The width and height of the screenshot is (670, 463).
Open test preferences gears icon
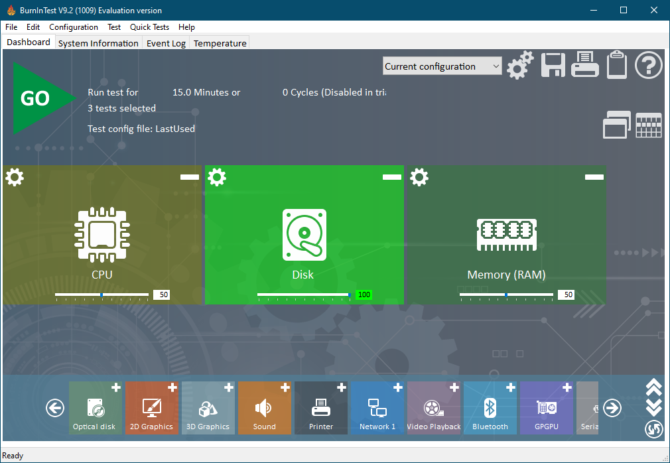pos(520,66)
